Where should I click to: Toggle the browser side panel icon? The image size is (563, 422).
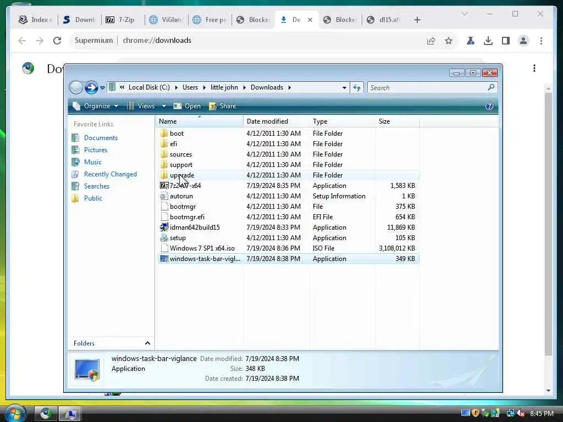tap(506, 41)
